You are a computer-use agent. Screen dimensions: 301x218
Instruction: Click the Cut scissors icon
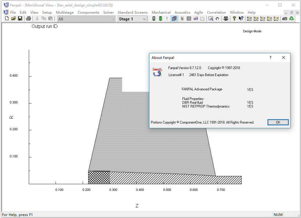click(x=37, y=19)
